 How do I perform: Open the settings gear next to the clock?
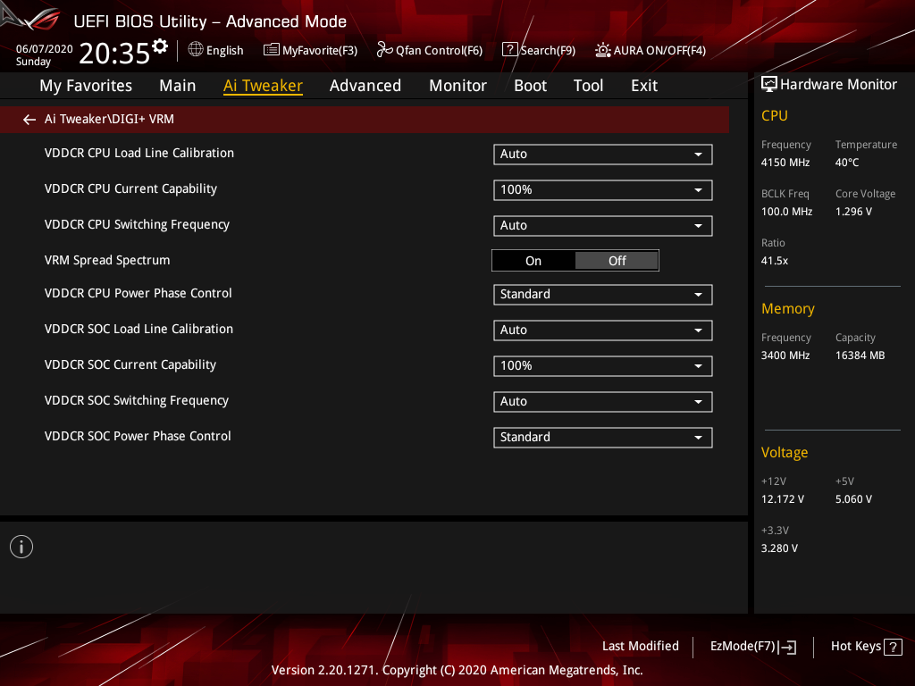click(160, 46)
